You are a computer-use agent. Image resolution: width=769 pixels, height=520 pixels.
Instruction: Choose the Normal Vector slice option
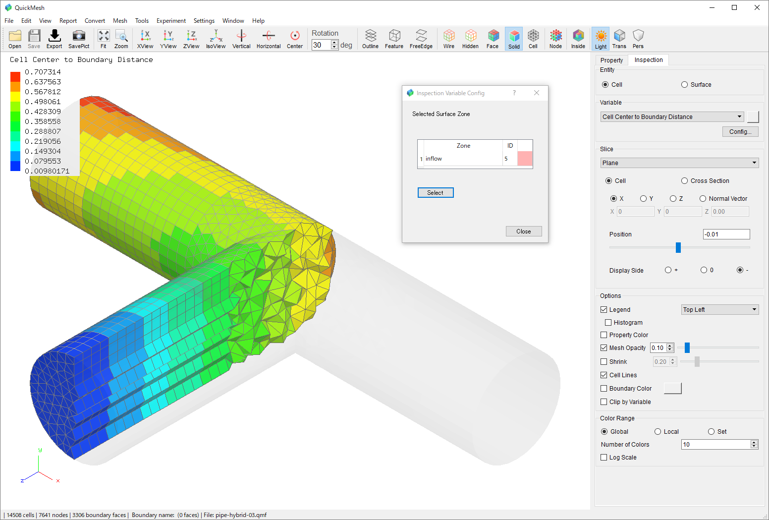pyautogui.click(x=703, y=199)
